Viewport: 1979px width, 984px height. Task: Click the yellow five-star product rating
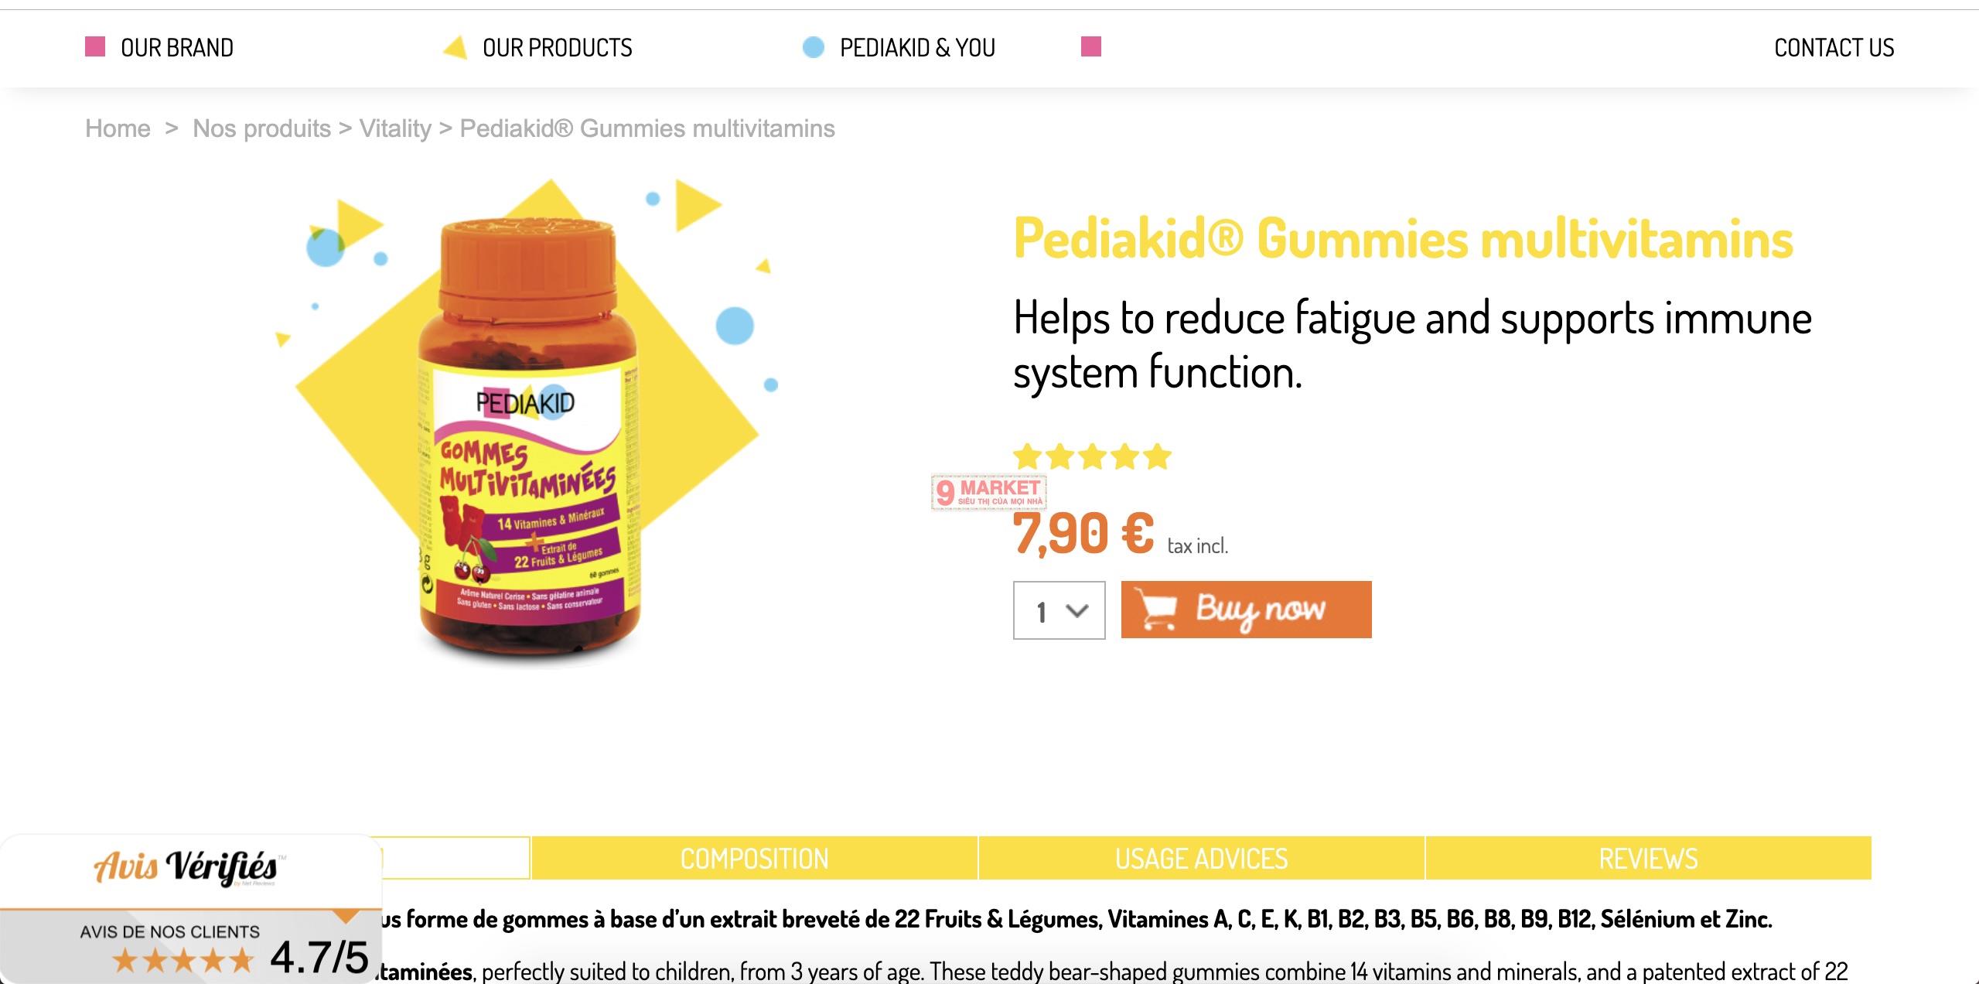(x=1092, y=456)
